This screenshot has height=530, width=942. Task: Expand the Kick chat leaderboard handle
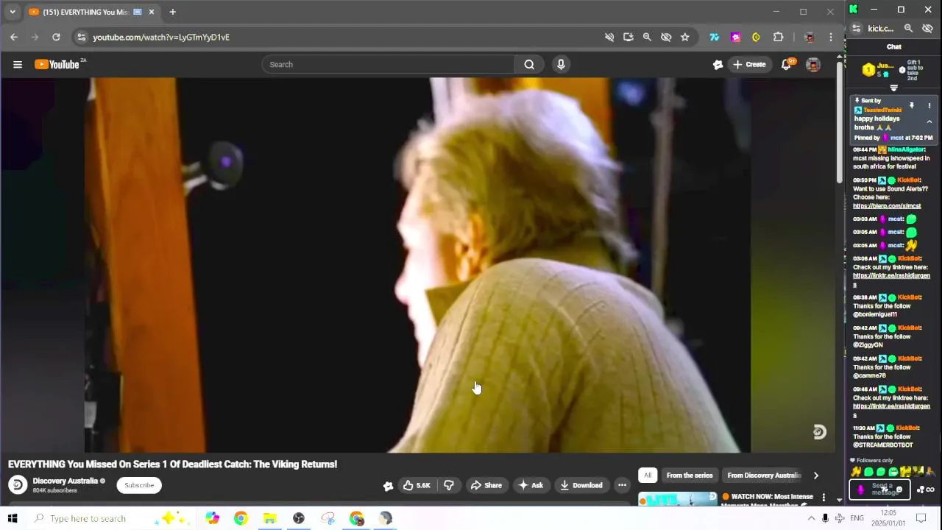(893, 88)
